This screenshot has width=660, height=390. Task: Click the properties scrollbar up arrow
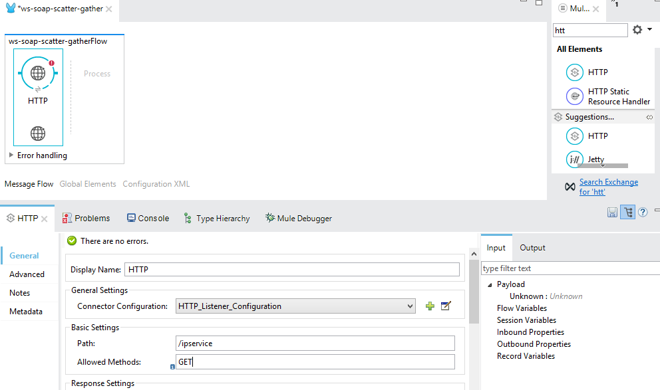point(474,254)
